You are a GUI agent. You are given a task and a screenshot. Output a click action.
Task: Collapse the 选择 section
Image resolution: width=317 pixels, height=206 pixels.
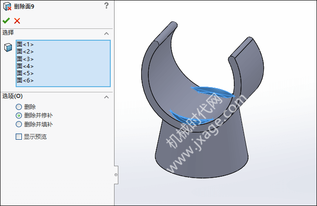pyautogui.click(x=106, y=34)
